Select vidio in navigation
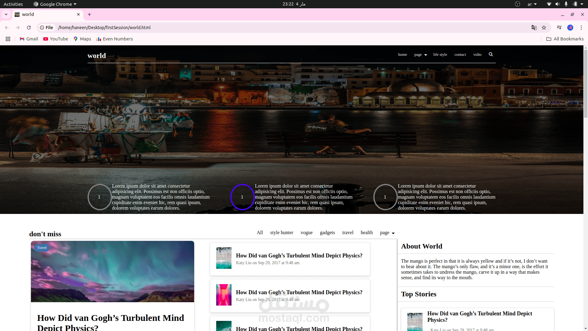The width and height of the screenshot is (588, 331). point(477,55)
